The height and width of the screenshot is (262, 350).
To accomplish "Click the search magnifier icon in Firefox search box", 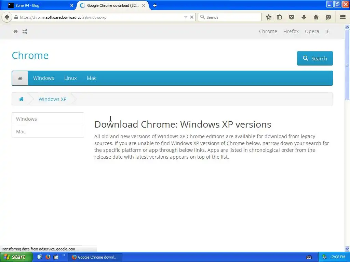I will 202,17.
